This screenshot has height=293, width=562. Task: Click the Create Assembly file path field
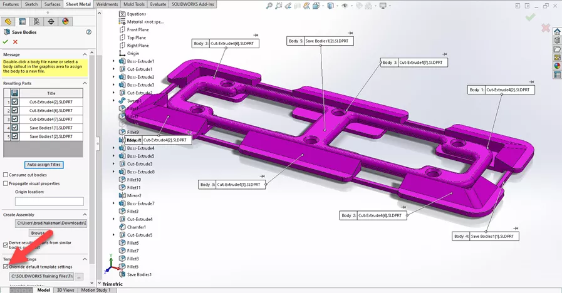click(51, 223)
